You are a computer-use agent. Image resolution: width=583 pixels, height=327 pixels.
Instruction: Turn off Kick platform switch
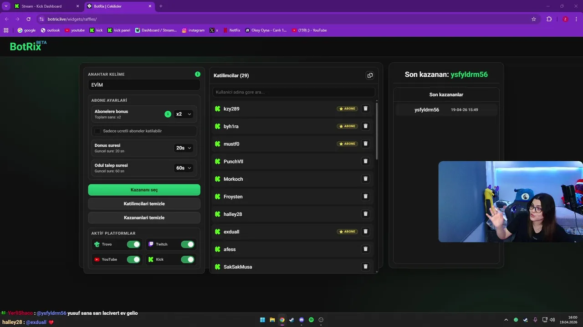[188, 259]
